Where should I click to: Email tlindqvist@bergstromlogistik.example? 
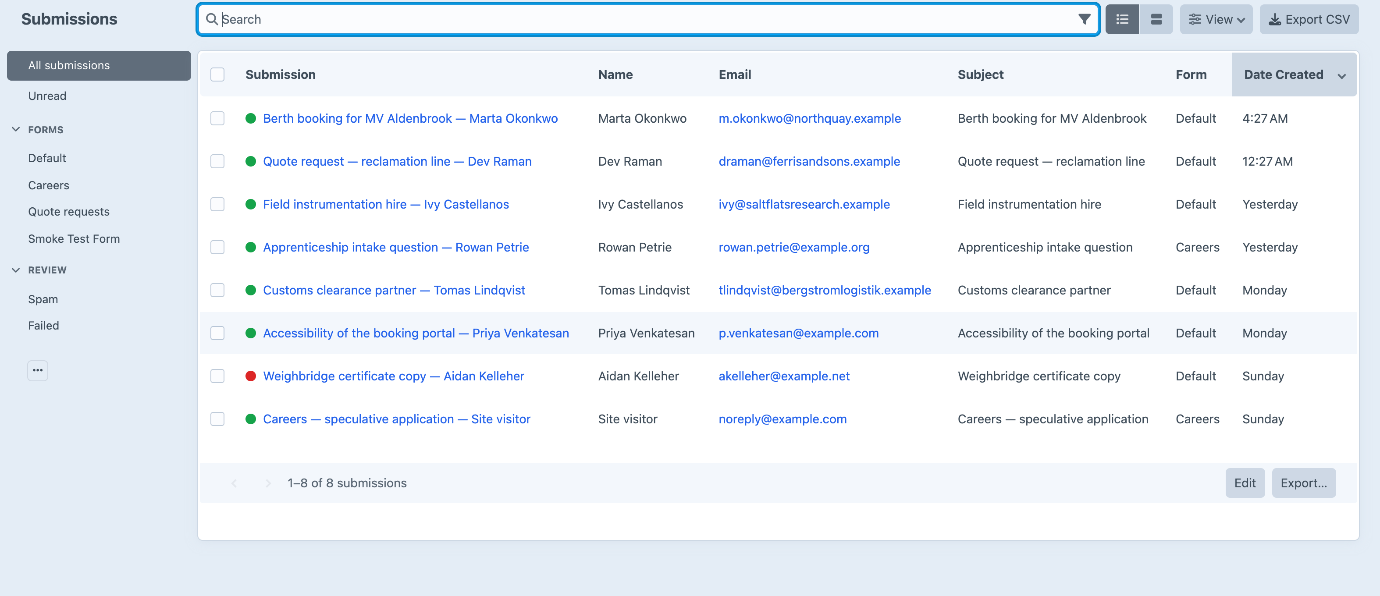click(x=825, y=290)
